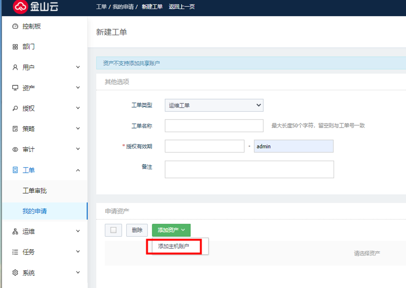Choose 添加主机账户 from the menu
This screenshot has width=406, height=288.
173,246
